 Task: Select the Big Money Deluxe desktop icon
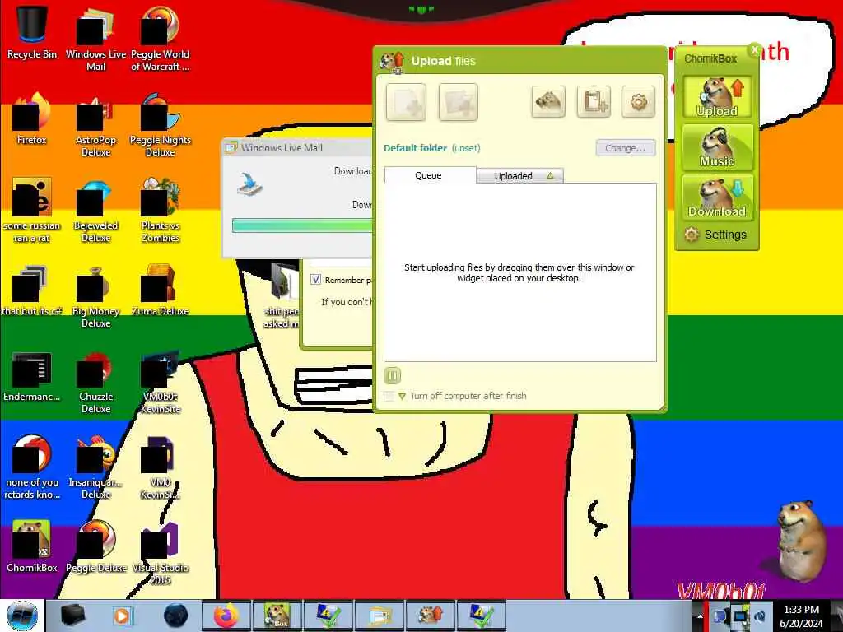tap(95, 296)
